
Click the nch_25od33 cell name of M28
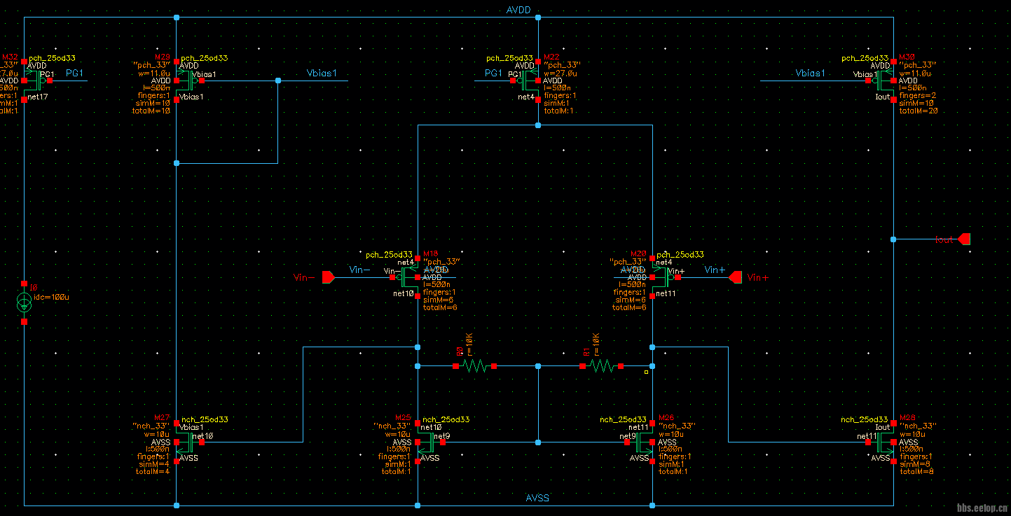[865, 419]
